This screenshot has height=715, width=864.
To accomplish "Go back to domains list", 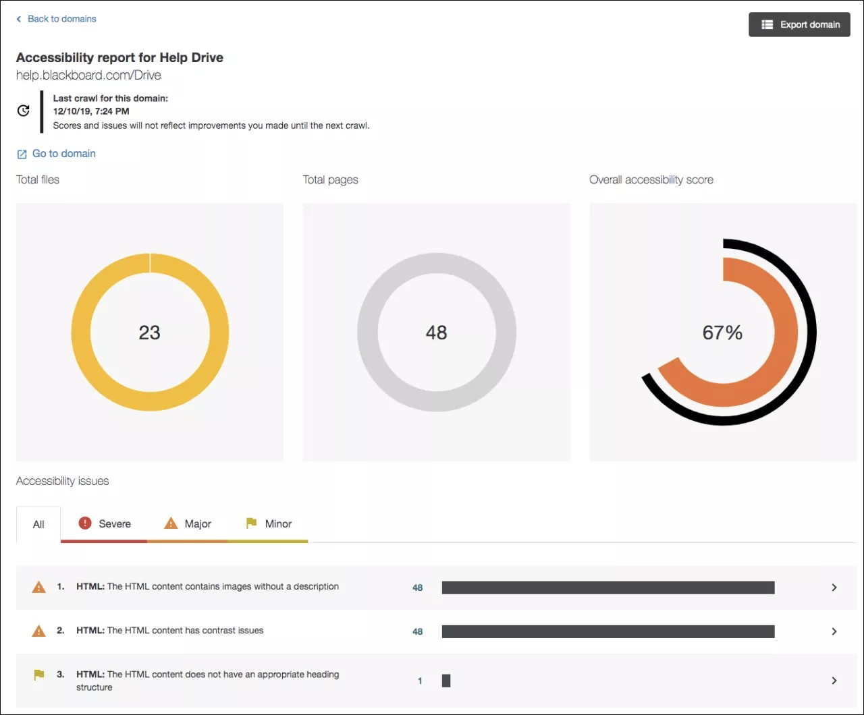I will (x=61, y=19).
